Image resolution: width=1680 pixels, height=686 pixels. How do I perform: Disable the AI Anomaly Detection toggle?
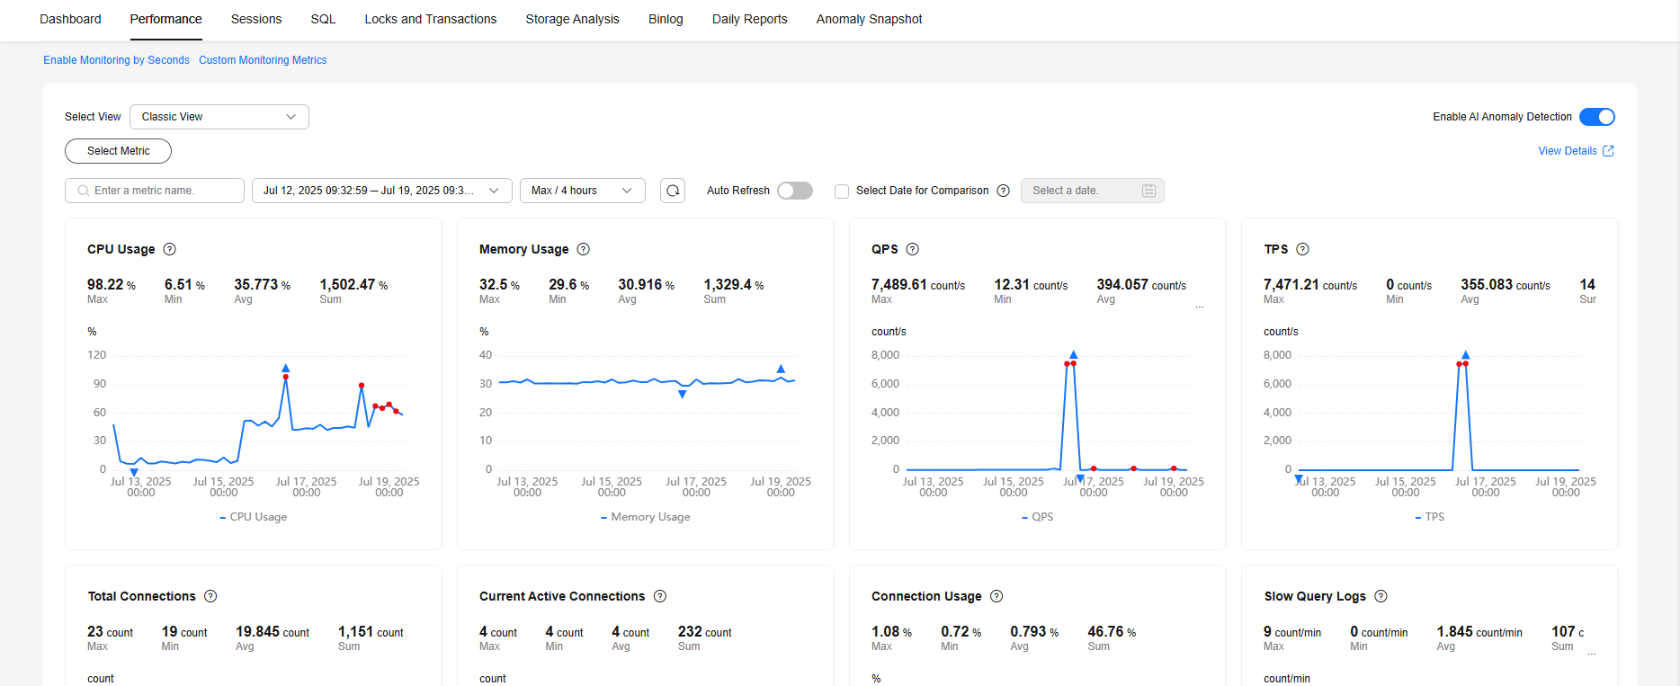pos(1597,117)
